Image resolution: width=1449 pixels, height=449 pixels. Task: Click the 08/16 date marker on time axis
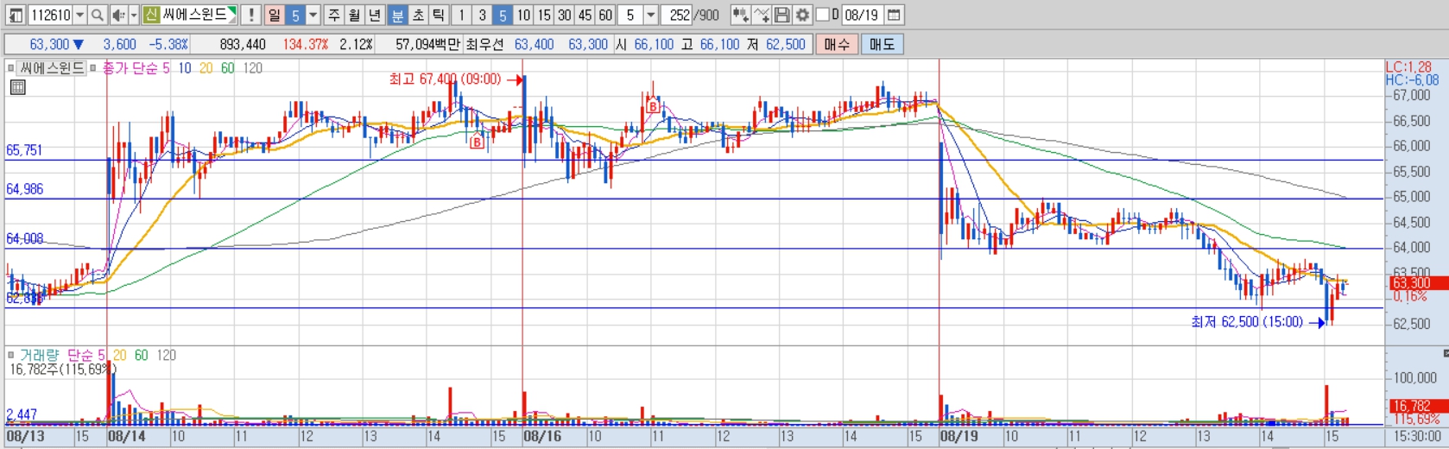(x=542, y=436)
